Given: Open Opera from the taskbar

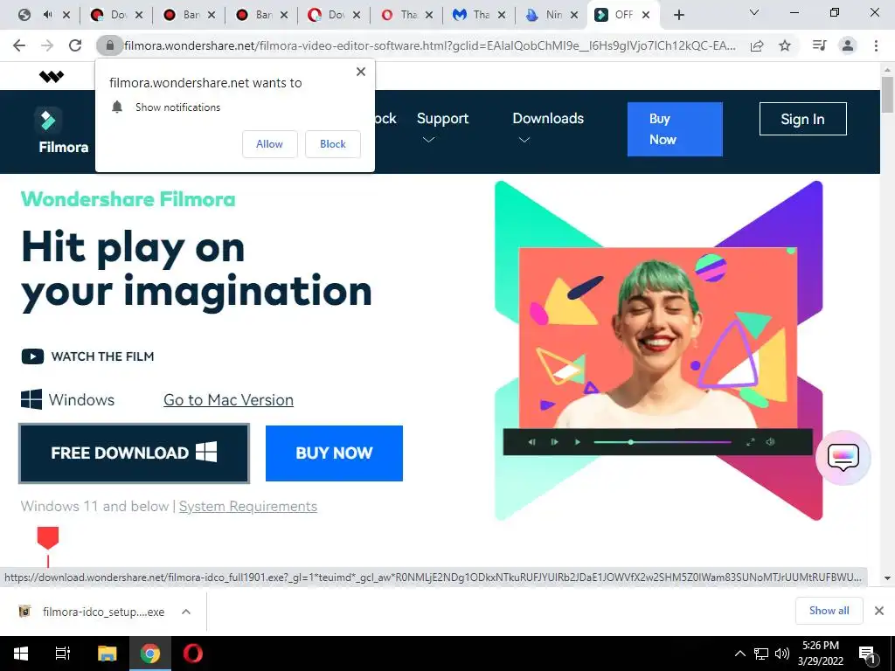Looking at the screenshot, I should [193, 654].
